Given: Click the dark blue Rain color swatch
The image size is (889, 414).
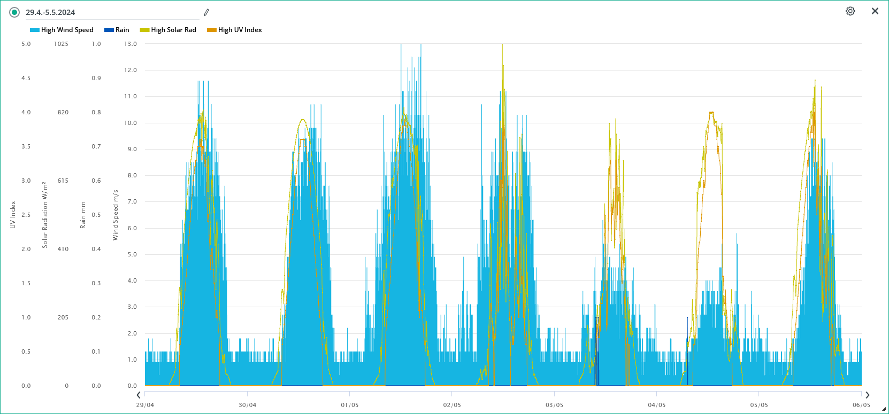Looking at the screenshot, I should point(109,30).
